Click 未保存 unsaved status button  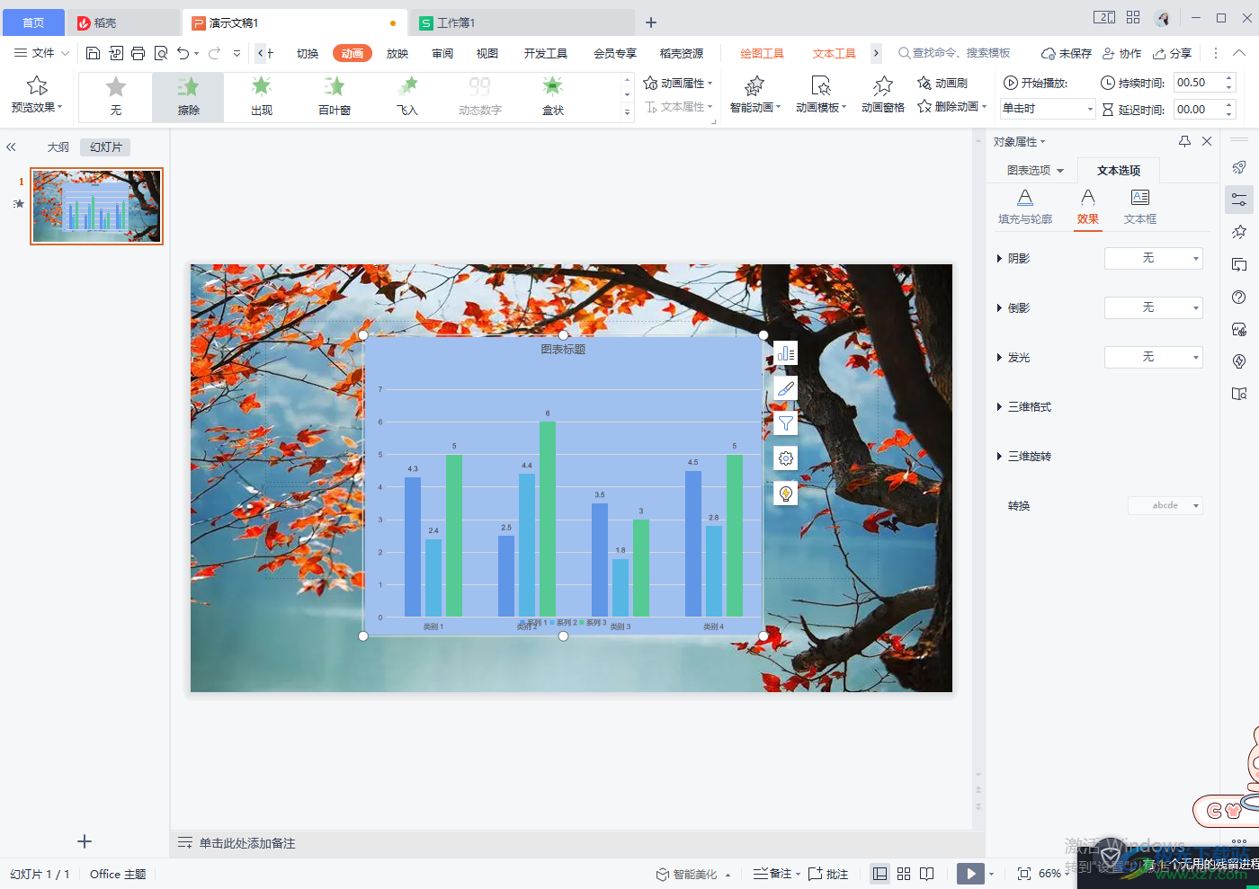[1067, 53]
